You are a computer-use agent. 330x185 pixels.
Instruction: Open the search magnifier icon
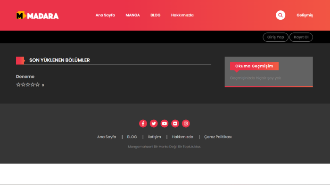pos(280,15)
